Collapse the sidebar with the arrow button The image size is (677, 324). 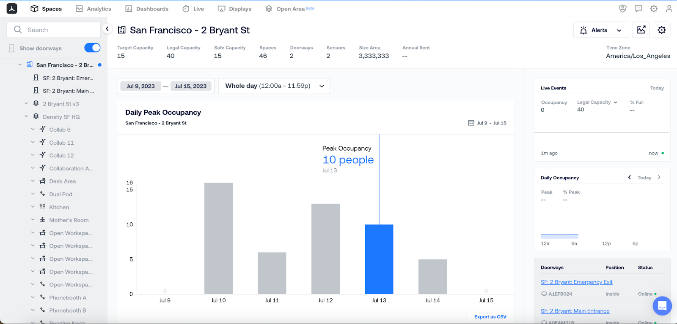tap(107, 29)
